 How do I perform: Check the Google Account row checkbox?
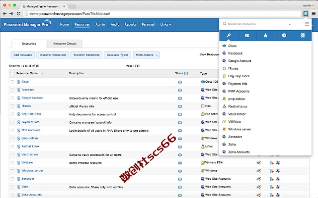pos(12,98)
